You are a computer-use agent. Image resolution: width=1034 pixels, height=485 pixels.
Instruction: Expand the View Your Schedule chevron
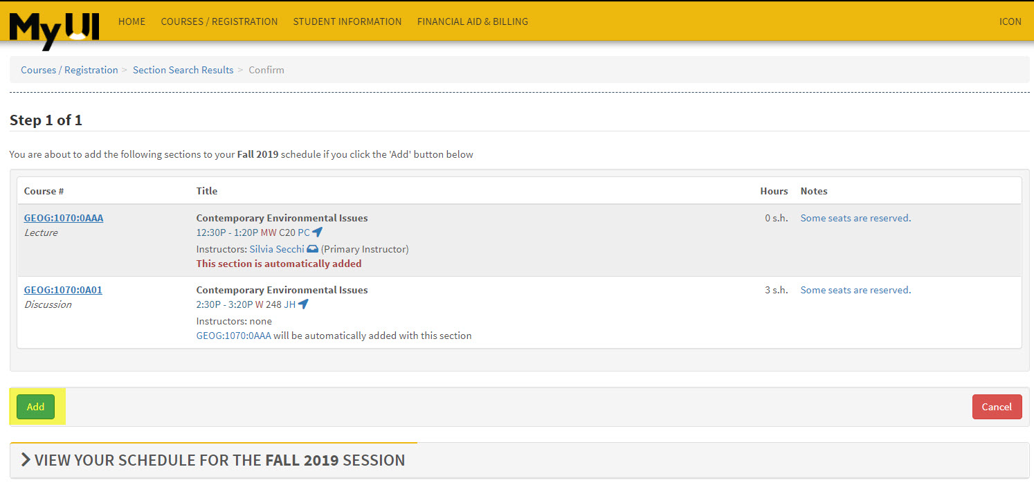pyautogui.click(x=26, y=460)
